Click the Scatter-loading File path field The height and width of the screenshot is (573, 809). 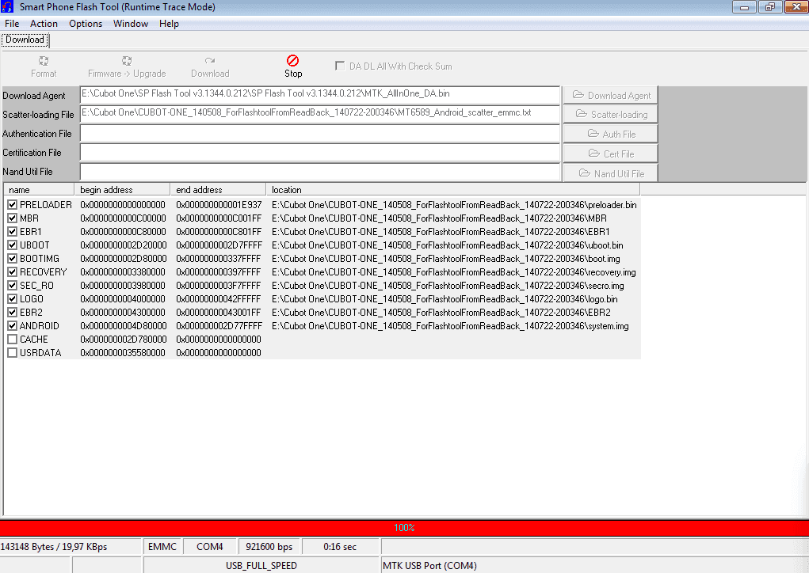click(320, 114)
